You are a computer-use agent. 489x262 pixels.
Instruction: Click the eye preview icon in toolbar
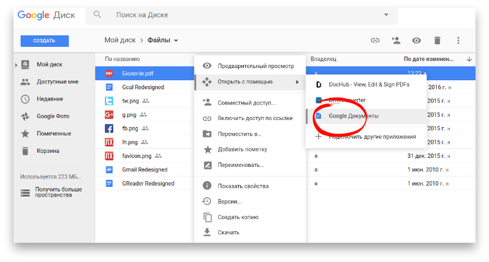pyautogui.click(x=416, y=40)
